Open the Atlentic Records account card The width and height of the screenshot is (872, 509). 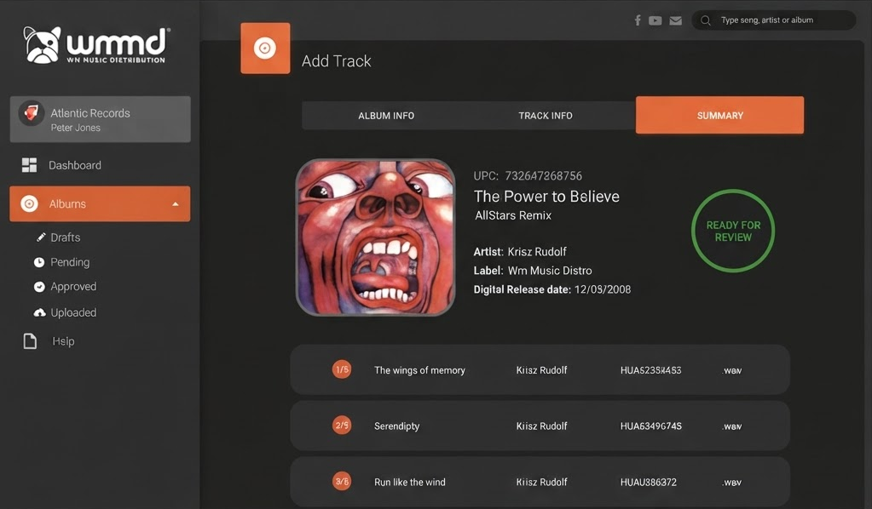(100, 119)
